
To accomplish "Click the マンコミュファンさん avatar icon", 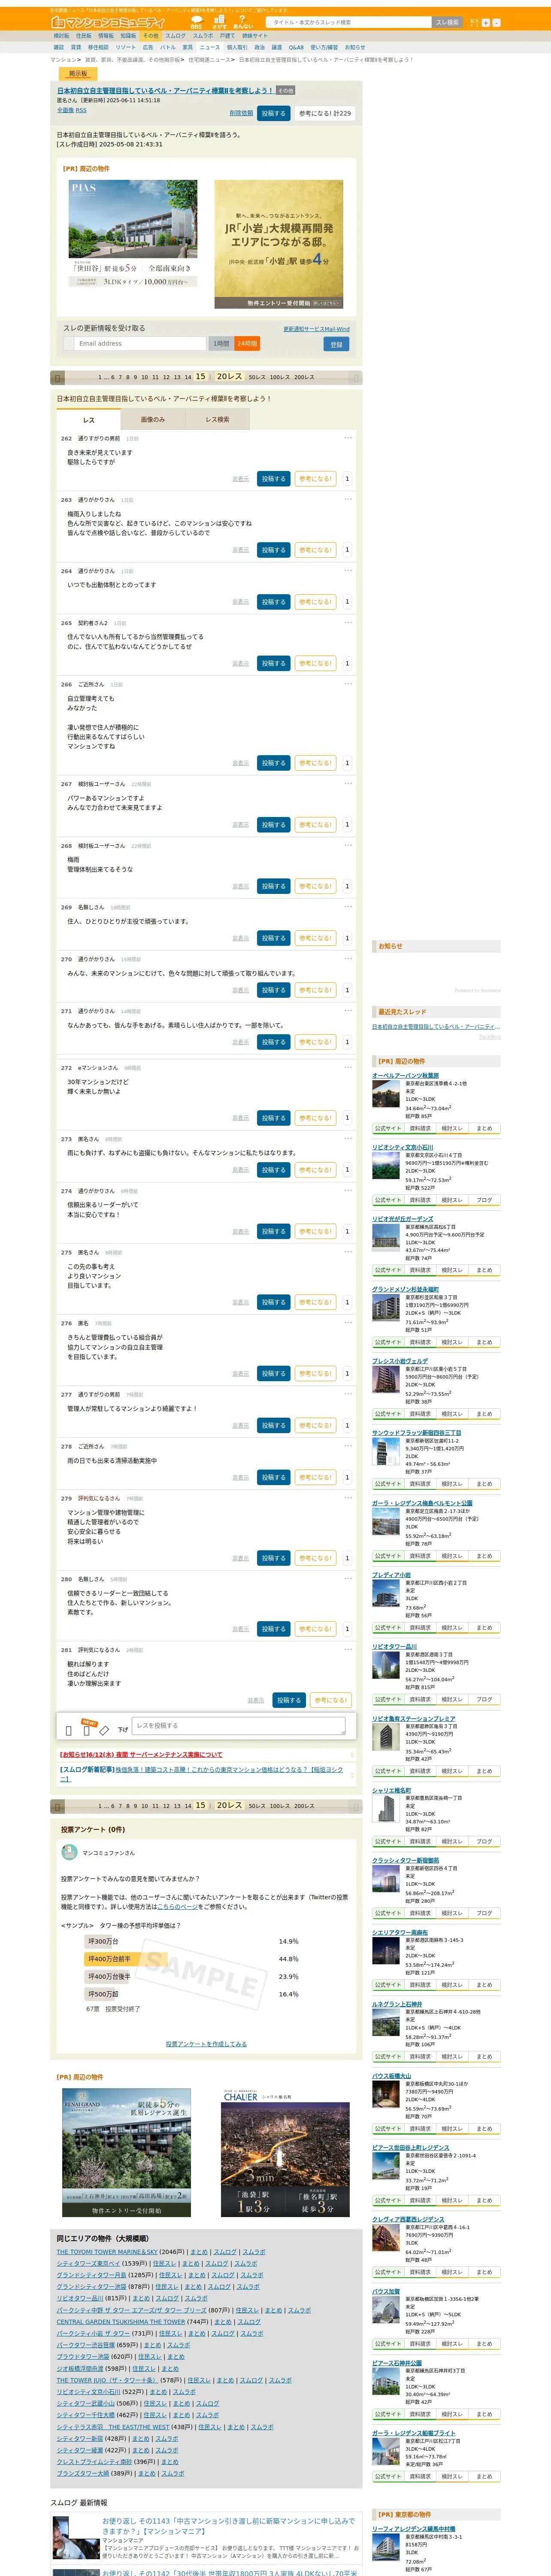I will click(70, 1852).
